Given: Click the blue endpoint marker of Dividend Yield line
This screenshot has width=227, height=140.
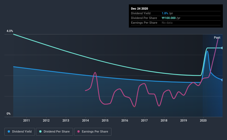Looking at the screenshot, I should pyautogui.click(x=222, y=80).
